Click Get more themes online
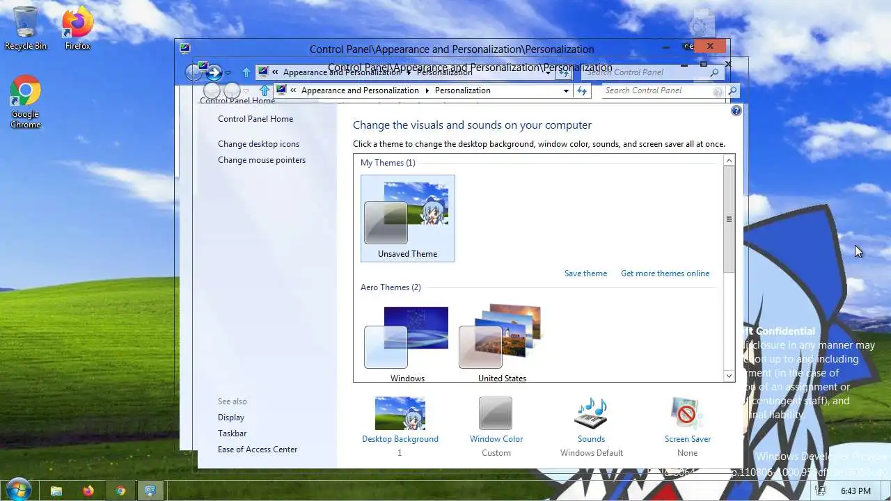The width and height of the screenshot is (891, 501). (665, 273)
